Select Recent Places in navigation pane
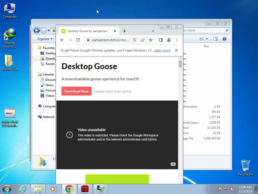 (x=48, y=64)
